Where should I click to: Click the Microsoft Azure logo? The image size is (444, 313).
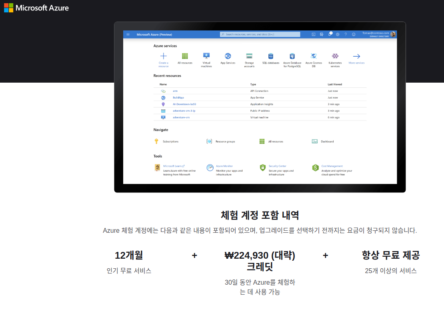pyautogui.click(x=36, y=8)
